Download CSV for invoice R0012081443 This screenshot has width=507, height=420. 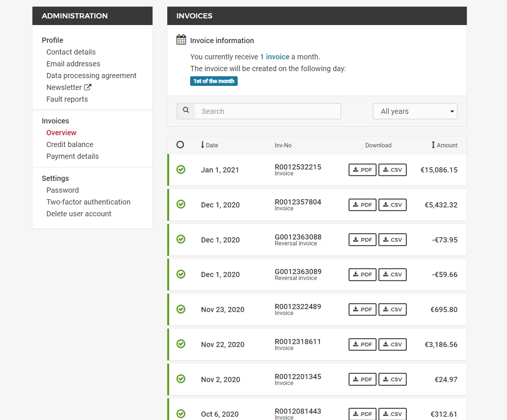(392, 414)
